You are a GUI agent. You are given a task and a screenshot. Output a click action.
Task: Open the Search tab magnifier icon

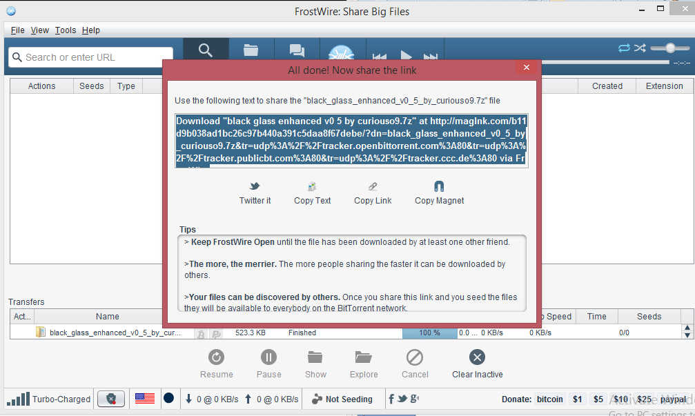coord(205,50)
